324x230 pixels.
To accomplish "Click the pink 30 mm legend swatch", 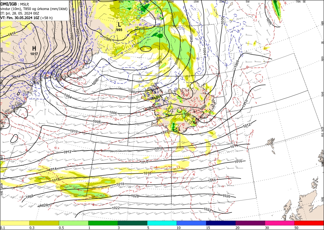I will (280, 223).
